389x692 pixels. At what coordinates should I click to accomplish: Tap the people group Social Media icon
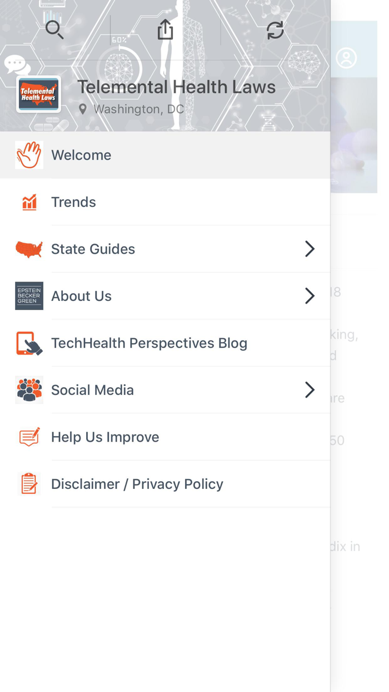click(x=29, y=390)
